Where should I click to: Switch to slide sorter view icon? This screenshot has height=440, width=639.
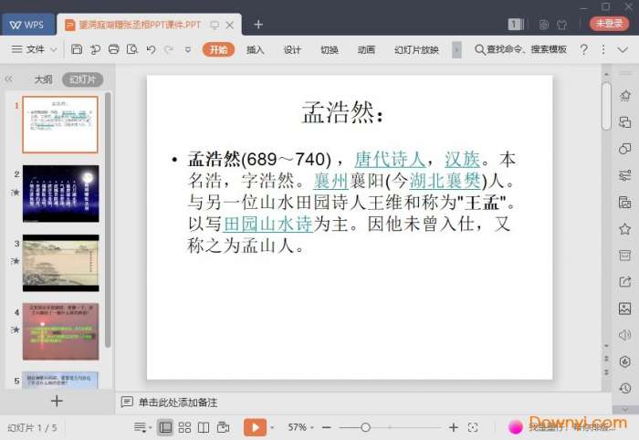click(x=184, y=427)
